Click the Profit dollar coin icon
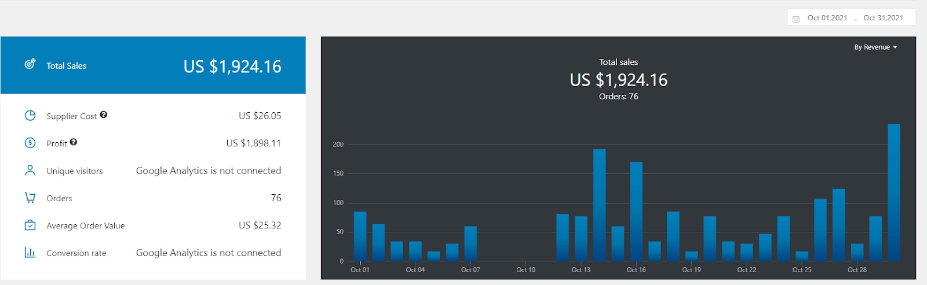The width and height of the screenshot is (927, 285). pyautogui.click(x=30, y=143)
